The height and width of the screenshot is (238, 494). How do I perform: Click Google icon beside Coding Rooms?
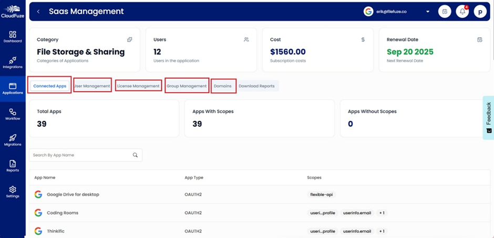38,213
